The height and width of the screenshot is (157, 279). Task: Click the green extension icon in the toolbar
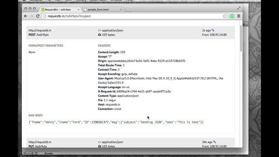pyautogui.click(x=232, y=16)
